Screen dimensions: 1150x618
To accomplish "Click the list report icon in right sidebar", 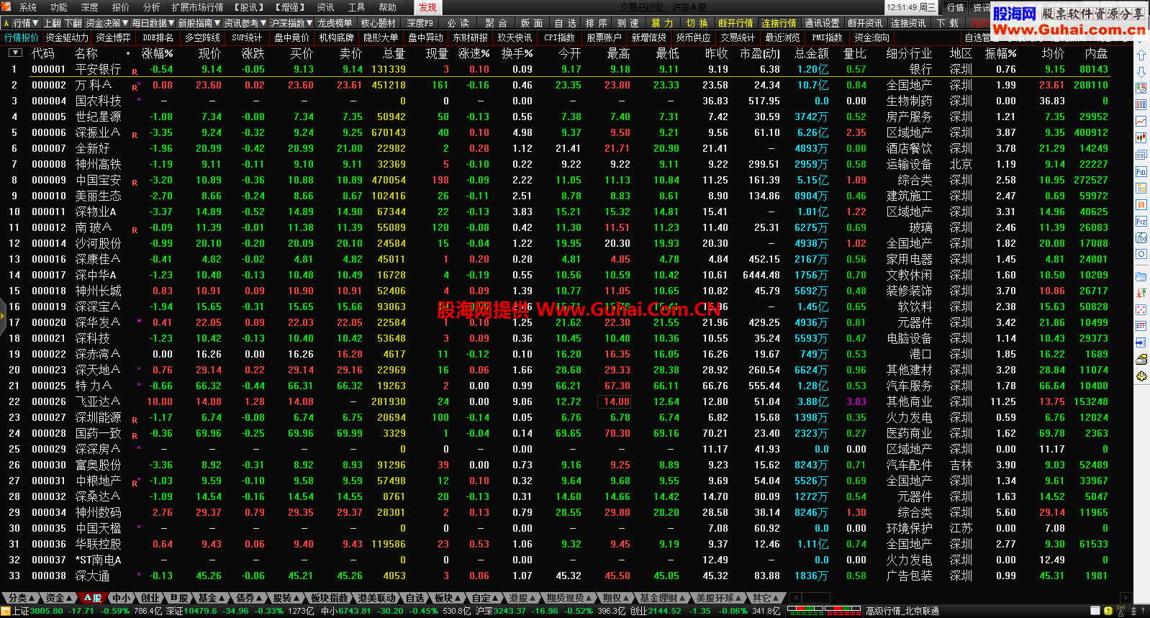I will point(1141,88).
